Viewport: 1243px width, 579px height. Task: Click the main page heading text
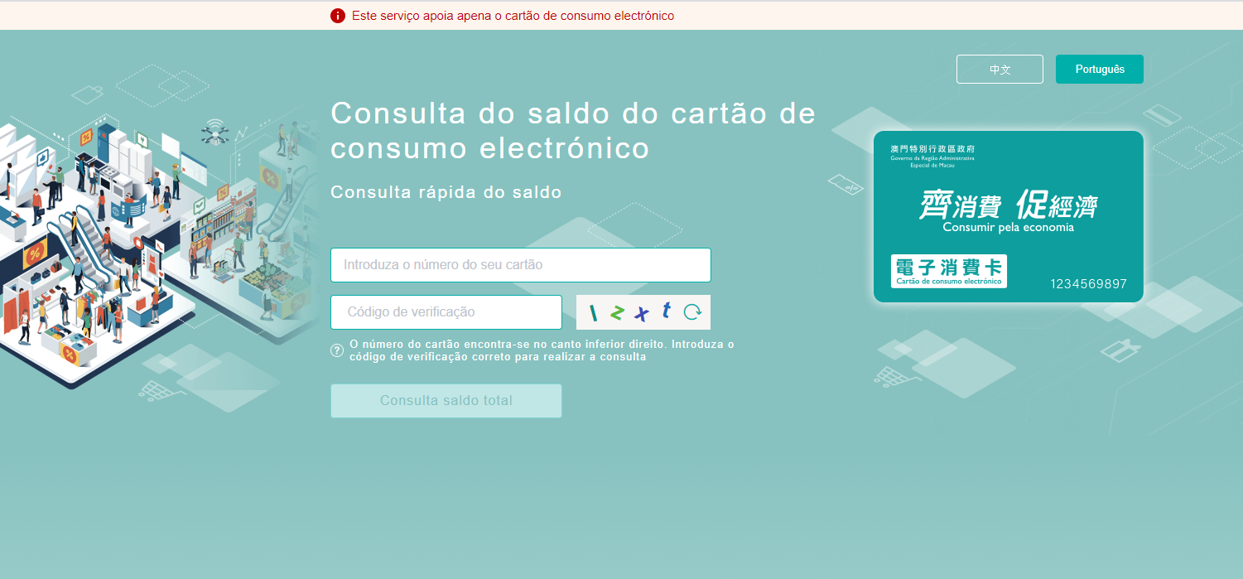coord(572,130)
